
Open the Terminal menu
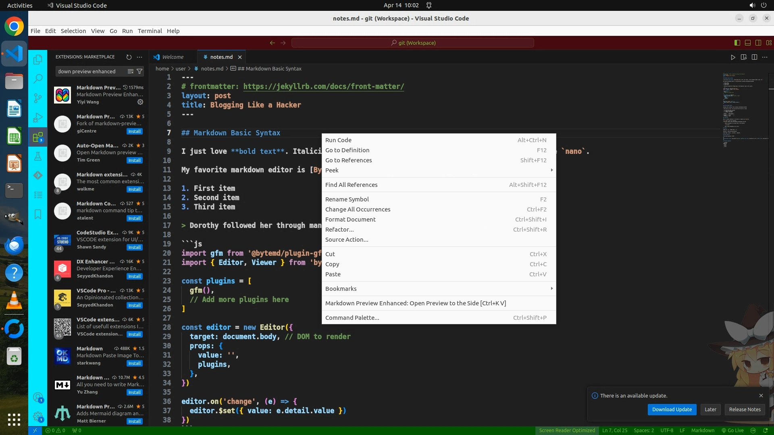[x=150, y=31]
